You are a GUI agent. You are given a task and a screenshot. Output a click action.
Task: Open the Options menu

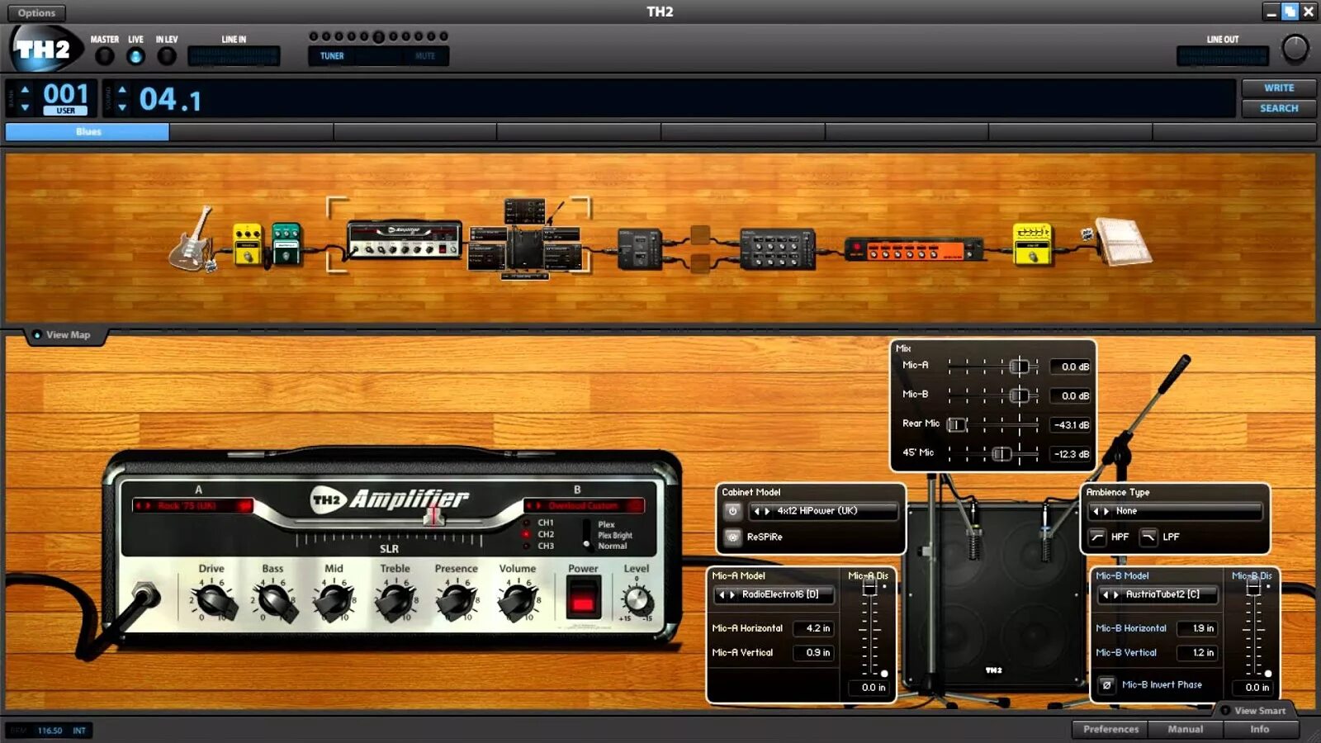[x=37, y=12]
